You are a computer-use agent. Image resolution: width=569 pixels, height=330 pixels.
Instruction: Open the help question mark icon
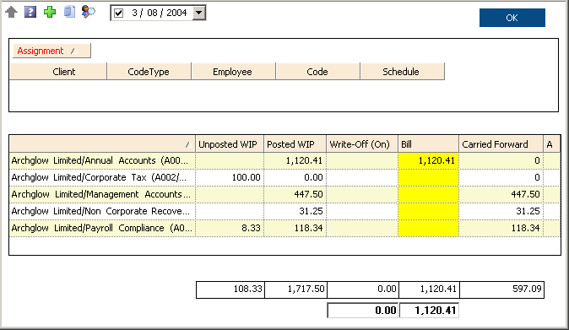[30, 12]
